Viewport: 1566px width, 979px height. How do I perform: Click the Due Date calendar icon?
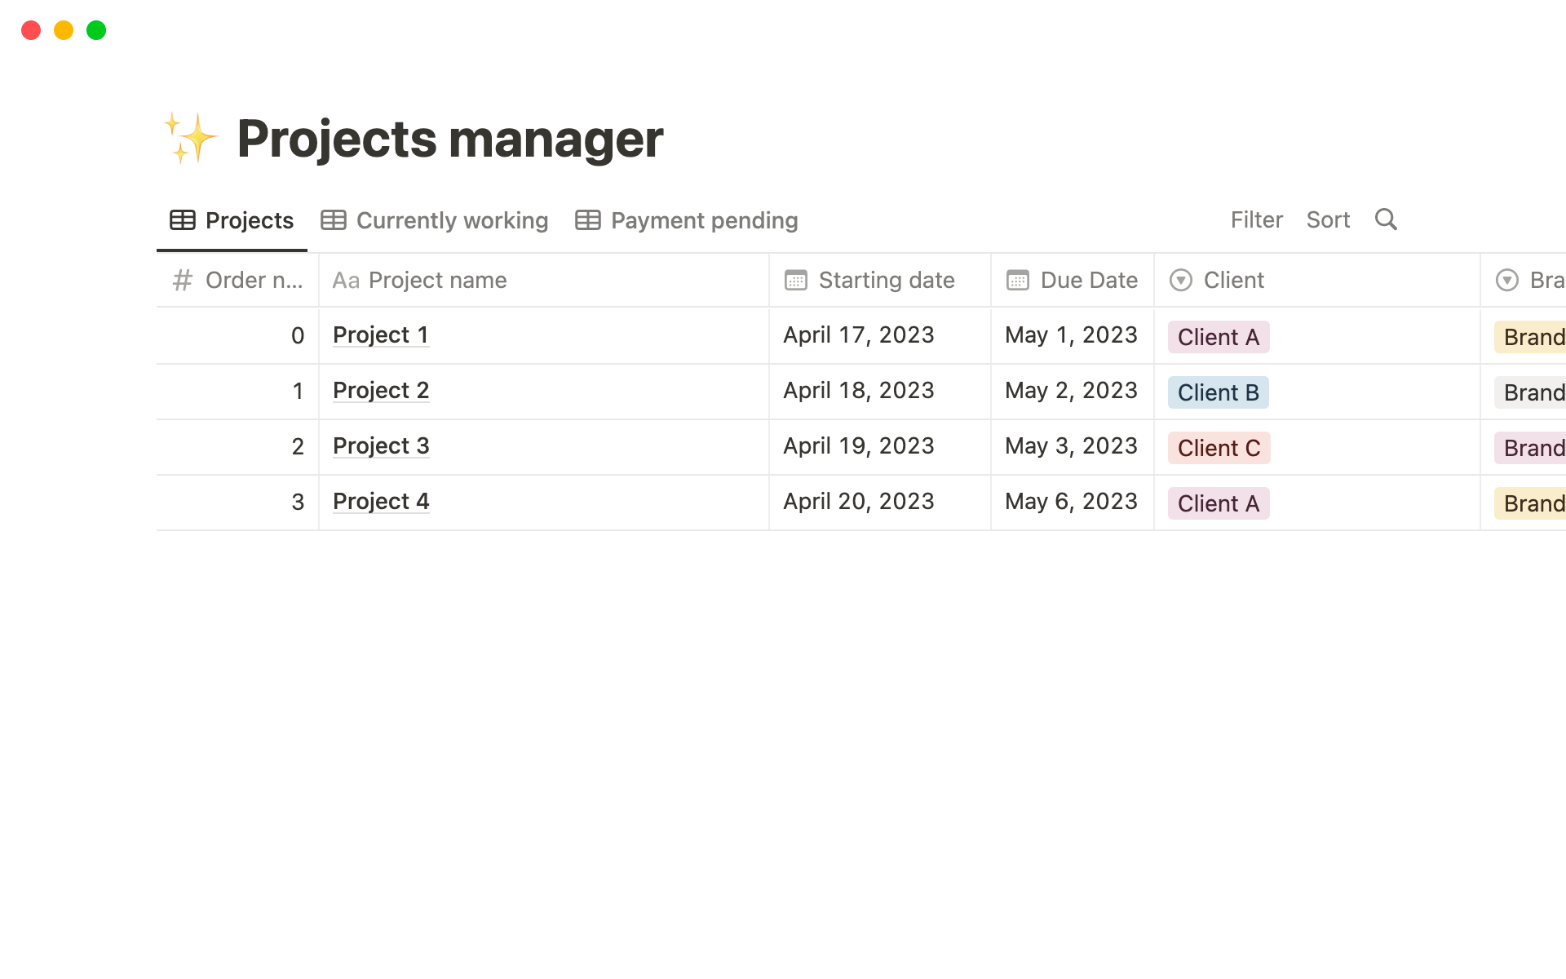[1017, 280]
